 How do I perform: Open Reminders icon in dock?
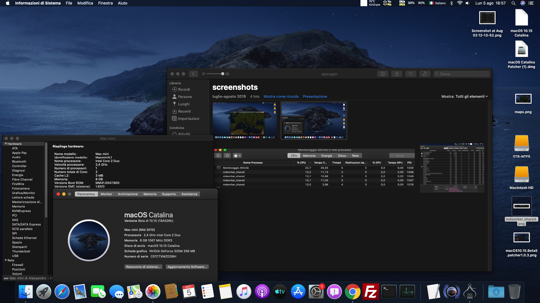207,292
